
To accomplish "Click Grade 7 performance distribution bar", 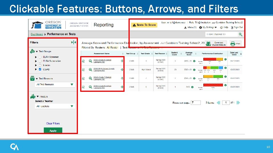I will click(x=213, y=76).
